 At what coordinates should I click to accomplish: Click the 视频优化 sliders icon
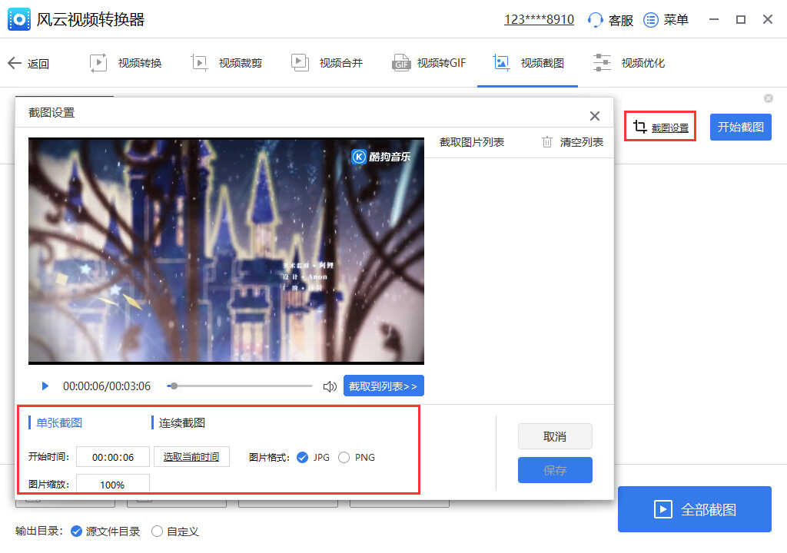tap(602, 63)
